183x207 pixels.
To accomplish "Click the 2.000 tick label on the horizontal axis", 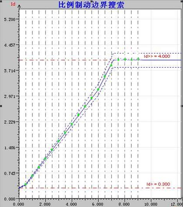I will (x=45, y=204).
